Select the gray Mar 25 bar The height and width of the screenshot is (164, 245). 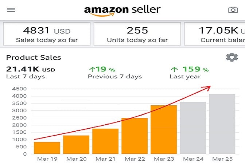(x=222, y=124)
